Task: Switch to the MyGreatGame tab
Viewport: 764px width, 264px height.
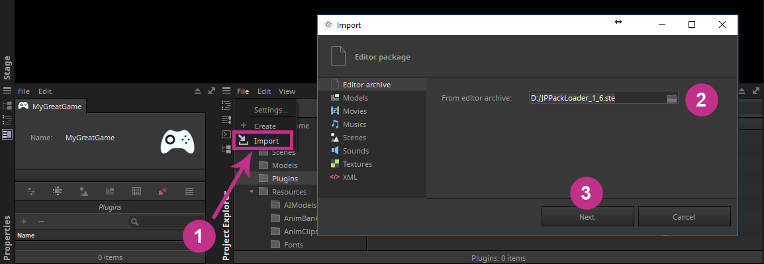Action: (51, 106)
